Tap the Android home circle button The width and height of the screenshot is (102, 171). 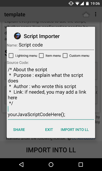point(51,165)
